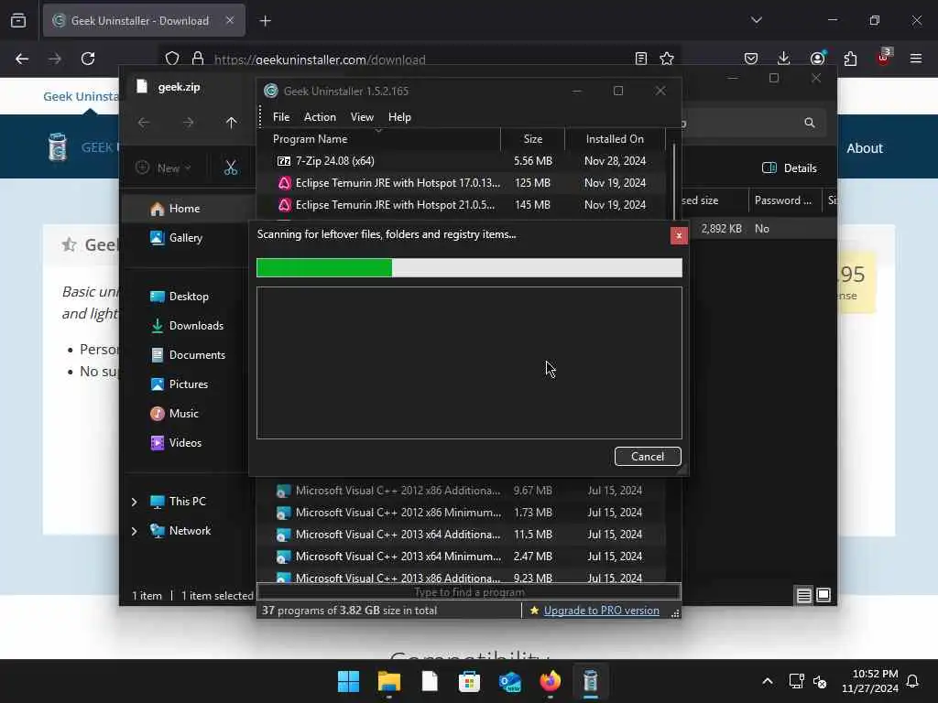The height and width of the screenshot is (703, 938).
Task: Open About link on website
Action: point(864,148)
